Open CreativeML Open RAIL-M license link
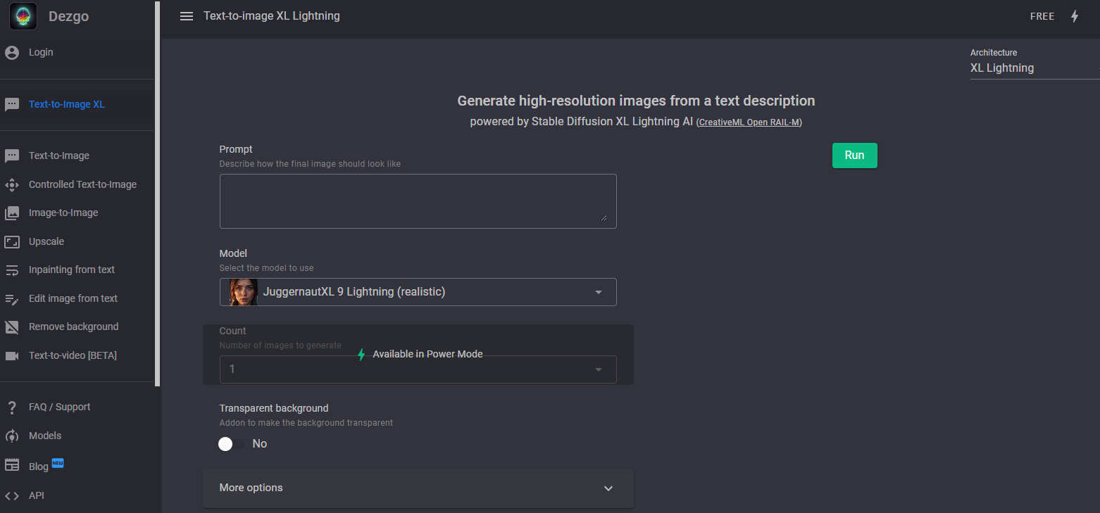Viewport: 1100px width, 513px height. [x=749, y=122]
